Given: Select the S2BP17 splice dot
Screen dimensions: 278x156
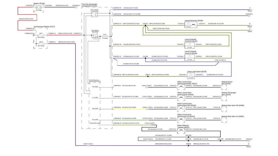Looking at the screenshot, I should (146, 25).
